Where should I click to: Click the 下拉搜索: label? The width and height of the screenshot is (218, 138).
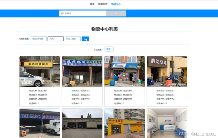98,50
